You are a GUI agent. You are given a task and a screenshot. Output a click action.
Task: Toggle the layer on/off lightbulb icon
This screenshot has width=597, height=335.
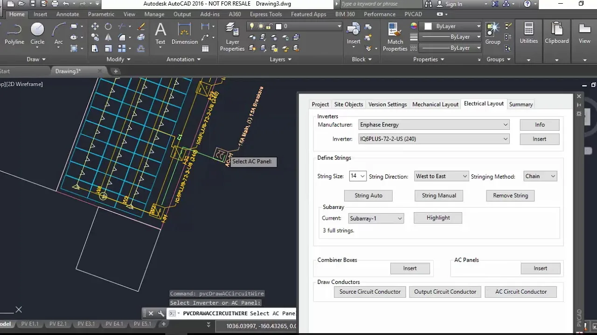[252, 27]
